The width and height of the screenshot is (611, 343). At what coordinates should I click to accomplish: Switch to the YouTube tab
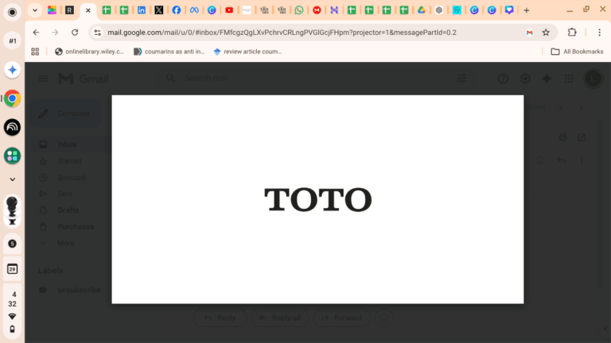pyautogui.click(x=229, y=10)
